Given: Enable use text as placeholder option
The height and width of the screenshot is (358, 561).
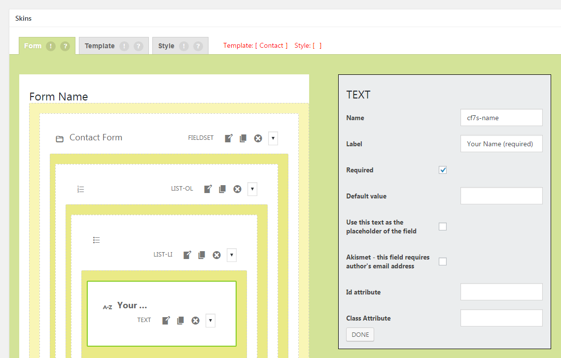Looking at the screenshot, I should point(443,227).
